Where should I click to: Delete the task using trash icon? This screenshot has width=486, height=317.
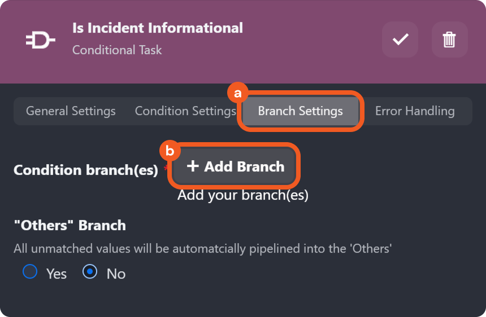449,39
